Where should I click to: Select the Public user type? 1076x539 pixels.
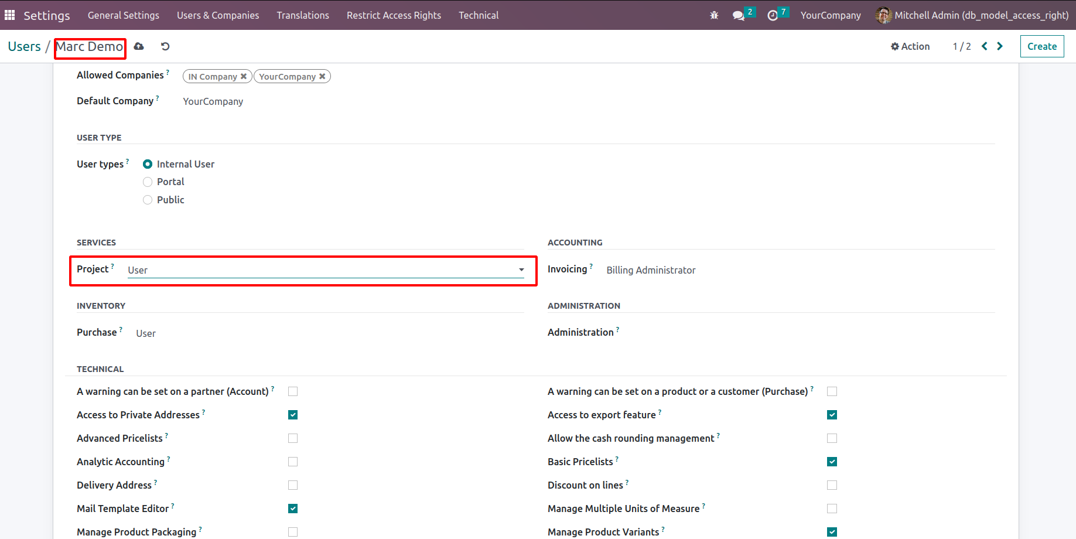pyautogui.click(x=148, y=200)
